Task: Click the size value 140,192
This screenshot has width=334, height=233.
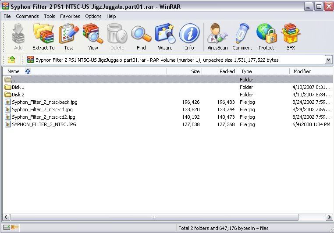Action: [191, 117]
